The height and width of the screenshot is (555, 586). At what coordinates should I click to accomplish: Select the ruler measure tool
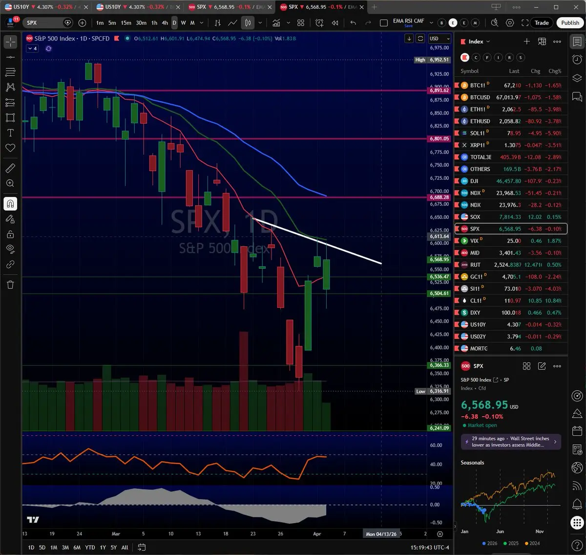10,168
